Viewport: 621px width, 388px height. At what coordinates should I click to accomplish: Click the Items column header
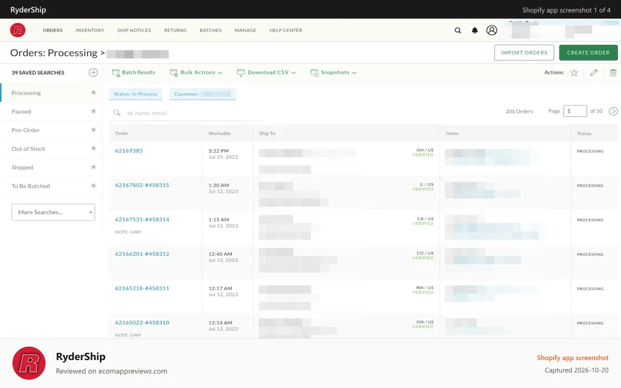pyautogui.click(x=452, y=133)
